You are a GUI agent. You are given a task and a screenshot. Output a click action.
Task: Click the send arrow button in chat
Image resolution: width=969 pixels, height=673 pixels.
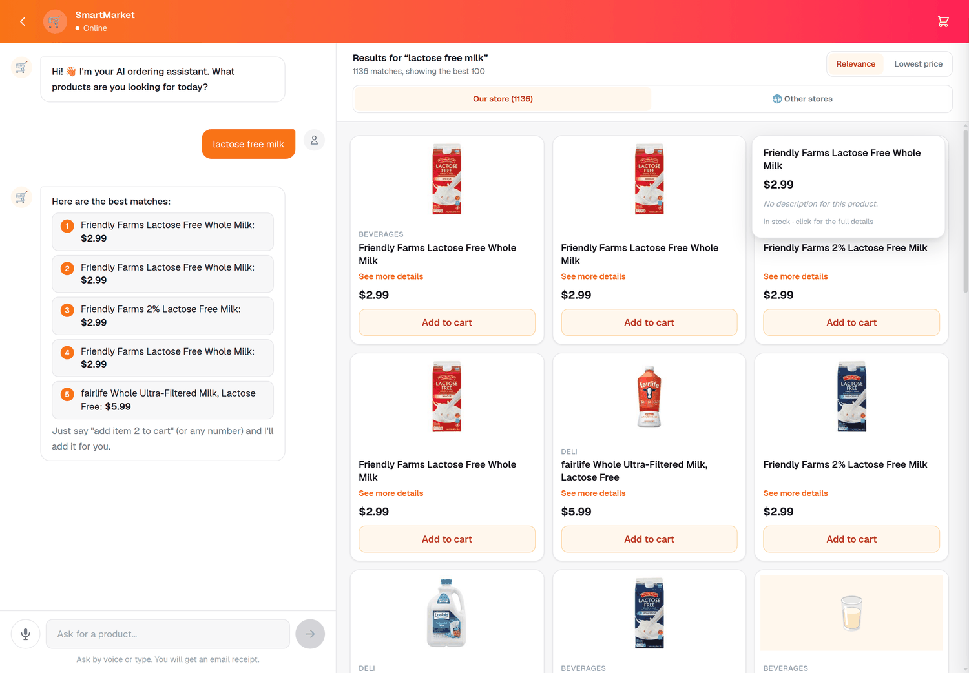click(310, 634)
